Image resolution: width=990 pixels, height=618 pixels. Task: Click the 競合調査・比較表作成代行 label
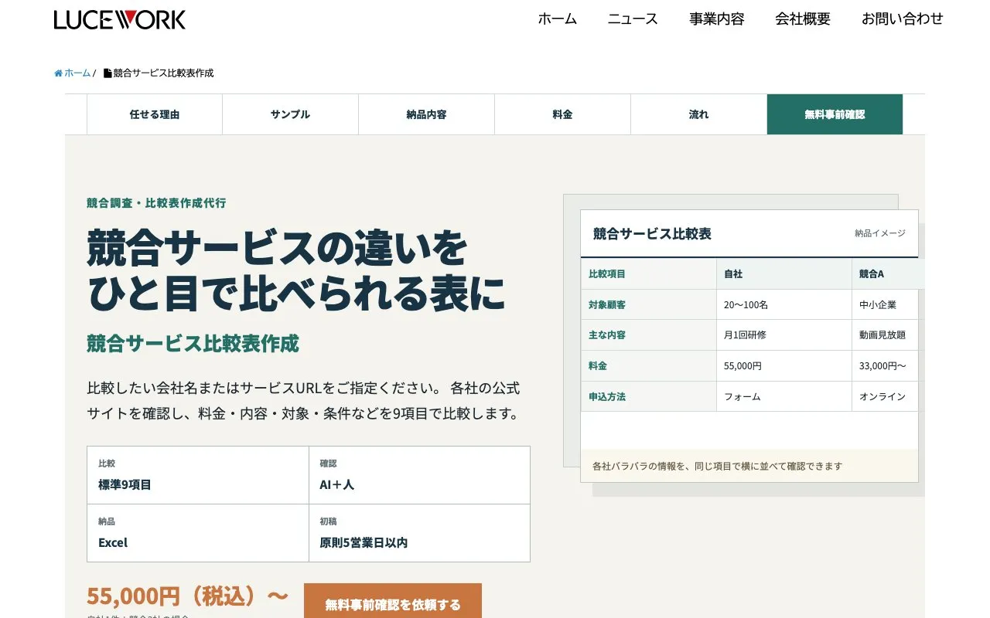(156, 203)
